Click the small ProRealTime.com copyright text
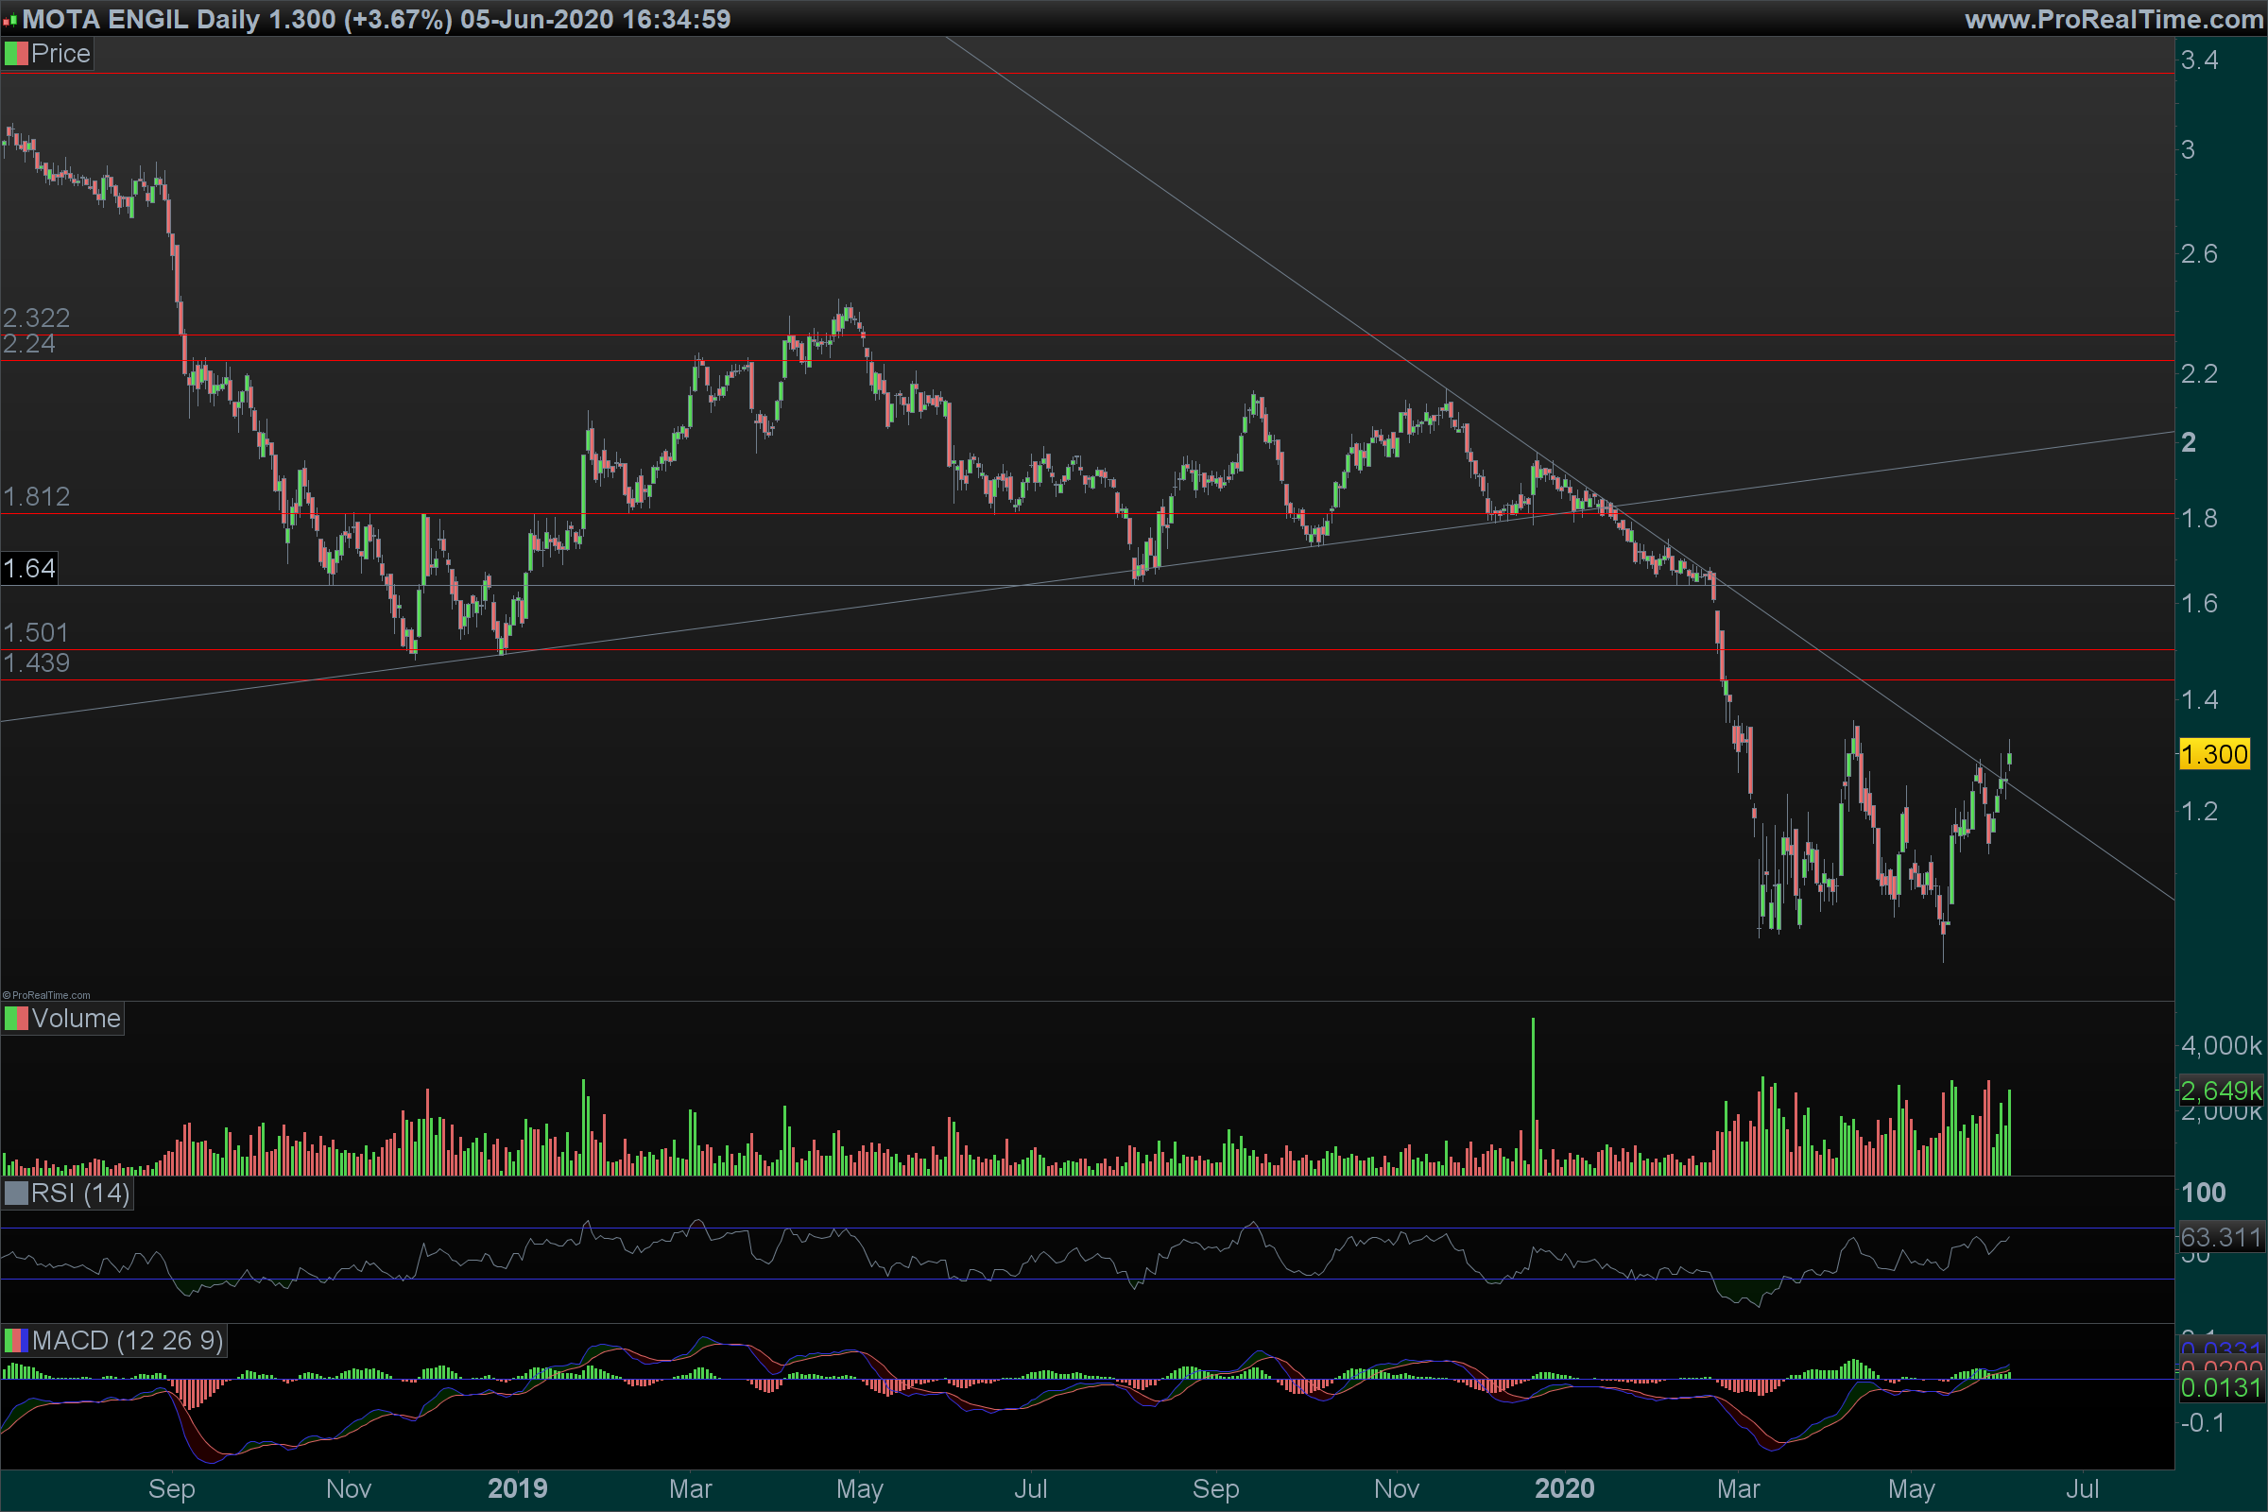This screenshot has width=2268, height=1512. click(x=48, y=995)
